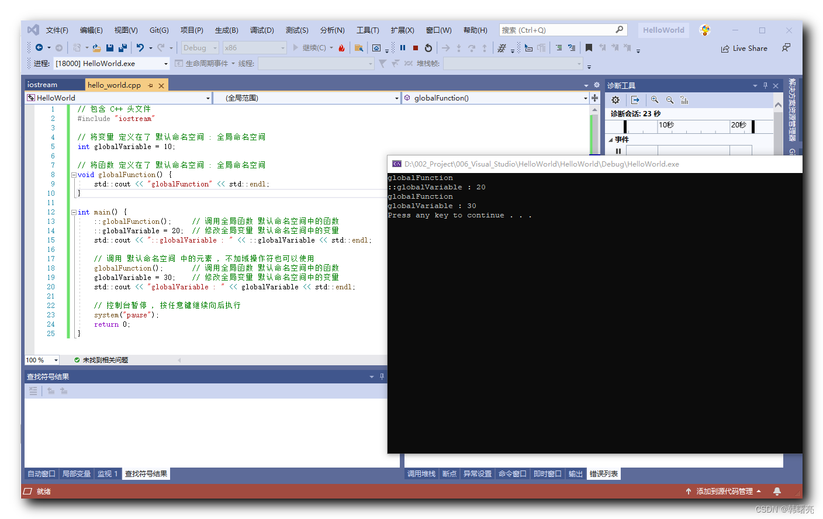The height and width of the screenshot is (519, 823).
Task: Save the current file with the disk icon
Action: [110, 48]
